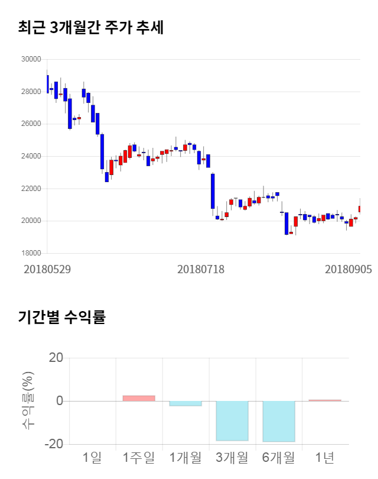
Task: Click the 3개월 x-axis label
Action: tap(232, 457)
